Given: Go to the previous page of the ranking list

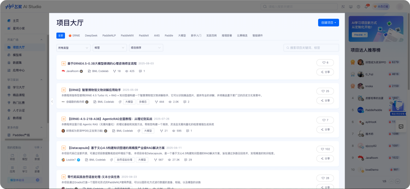Looking at the screenshot, I should 392,181.
